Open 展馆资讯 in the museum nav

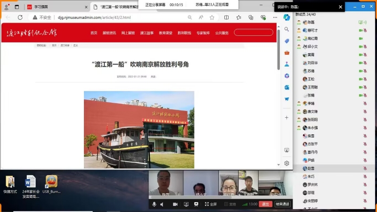point(109,33)
